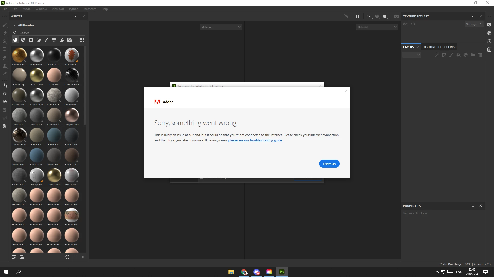Switch to Texture Set Settings tab
This screenshot has height=277, width=494.
pyautogui.click(x=440, y=47)
